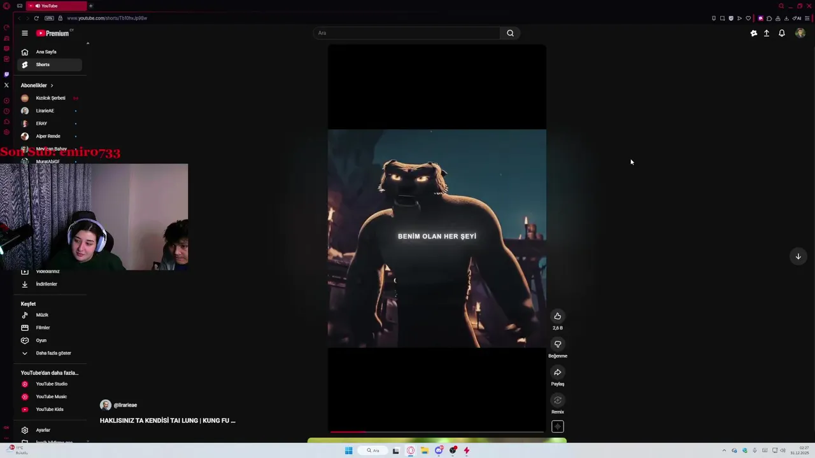Image resolution: width=815 pixels, height=458 pixels.
Task: Reload the page in browser toolbar
Action: 36,18
